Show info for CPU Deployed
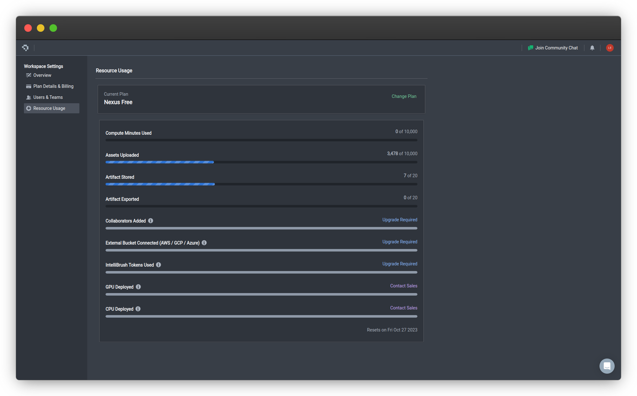 tap(138, 309)
